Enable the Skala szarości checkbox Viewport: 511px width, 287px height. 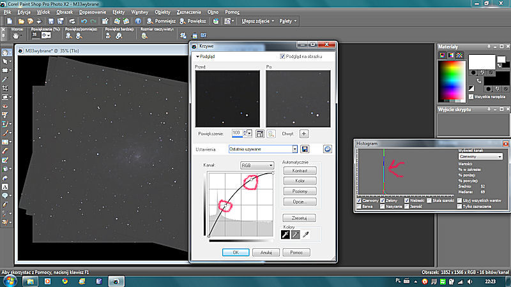point(429,201)
